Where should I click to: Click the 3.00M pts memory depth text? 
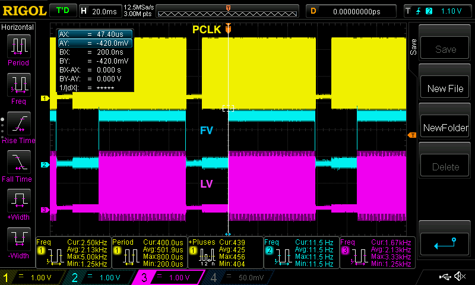pos(138,14)
